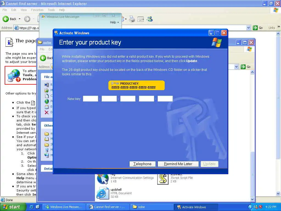This screenshot has width=281, height=211.
Task: Switch to Windows Live Messenger taskbar button
Action: pyautogui.click(x=64, y=207)
